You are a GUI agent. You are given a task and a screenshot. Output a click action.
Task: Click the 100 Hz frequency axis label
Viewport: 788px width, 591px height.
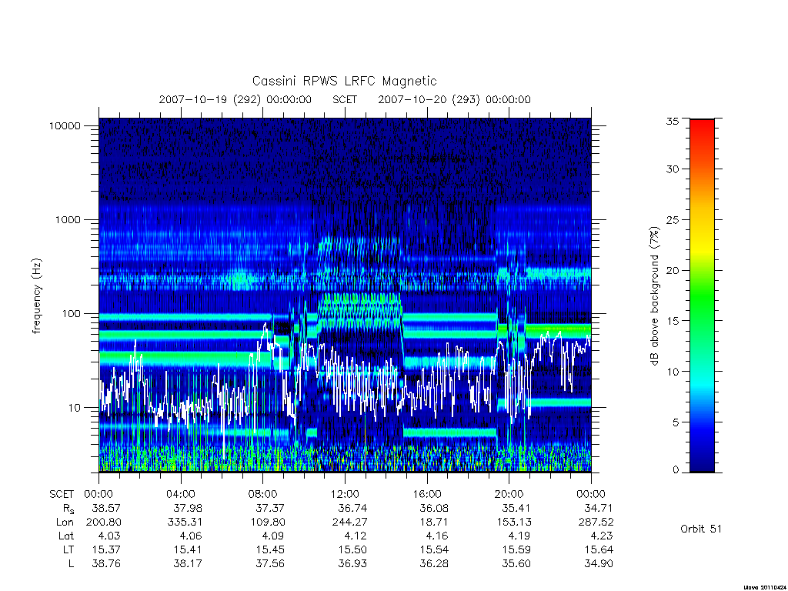[x=70, y=314]
